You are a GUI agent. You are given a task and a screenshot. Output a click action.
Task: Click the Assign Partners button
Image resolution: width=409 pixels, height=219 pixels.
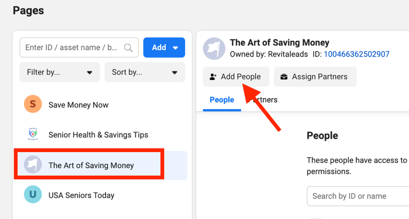point(315,76)
